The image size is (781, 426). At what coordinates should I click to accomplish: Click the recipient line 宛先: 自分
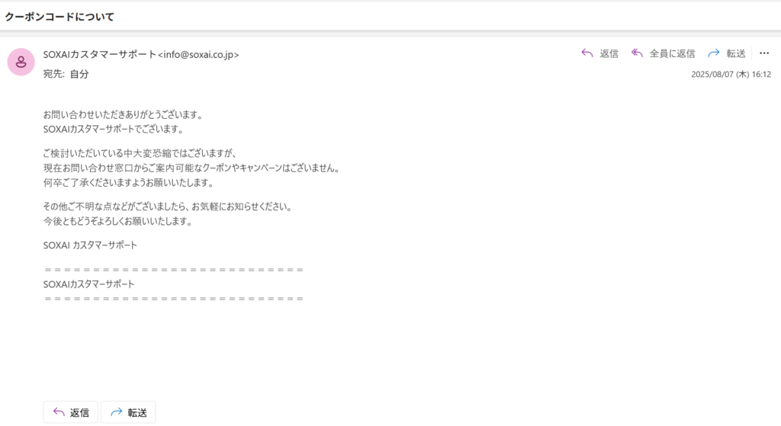[x=66, y=74]
